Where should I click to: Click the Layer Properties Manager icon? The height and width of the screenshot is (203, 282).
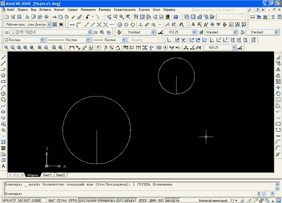(x=7, y=32)
